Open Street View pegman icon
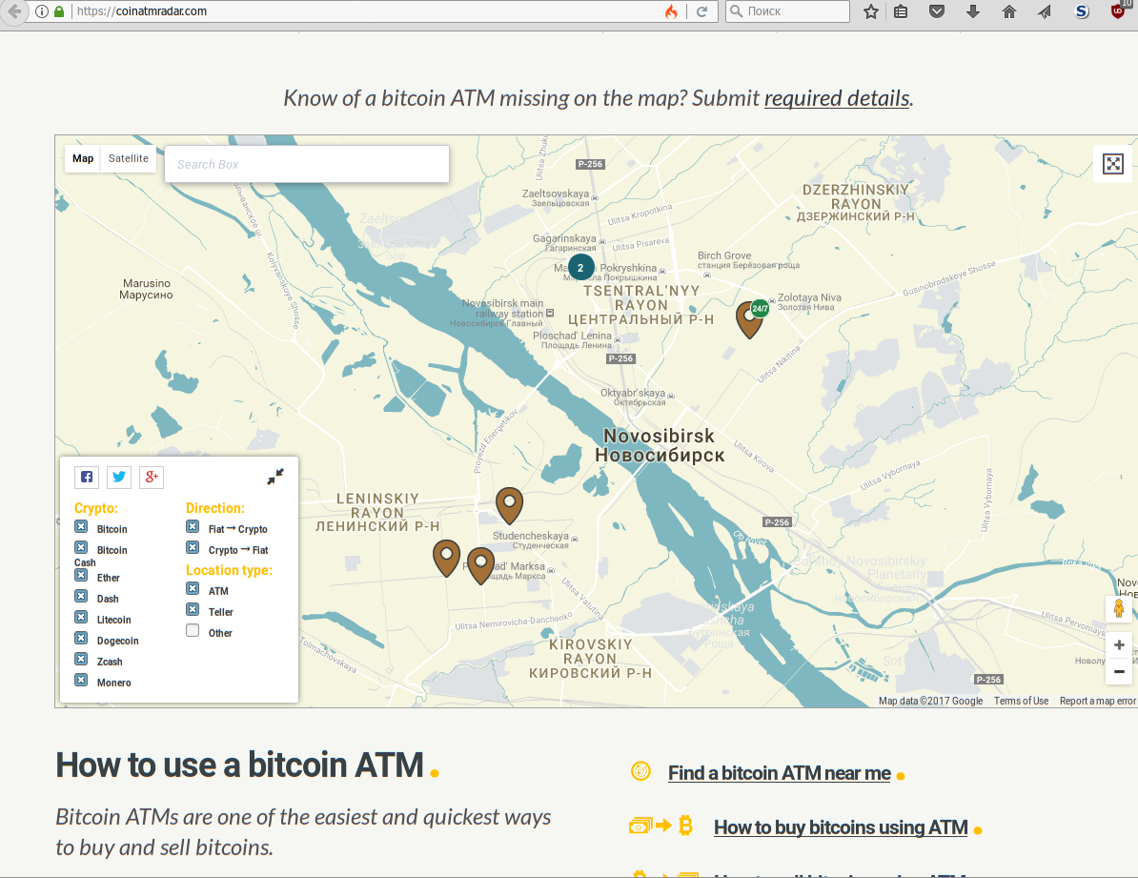This screenshot has width=1138, height=878. point(1118,608)
